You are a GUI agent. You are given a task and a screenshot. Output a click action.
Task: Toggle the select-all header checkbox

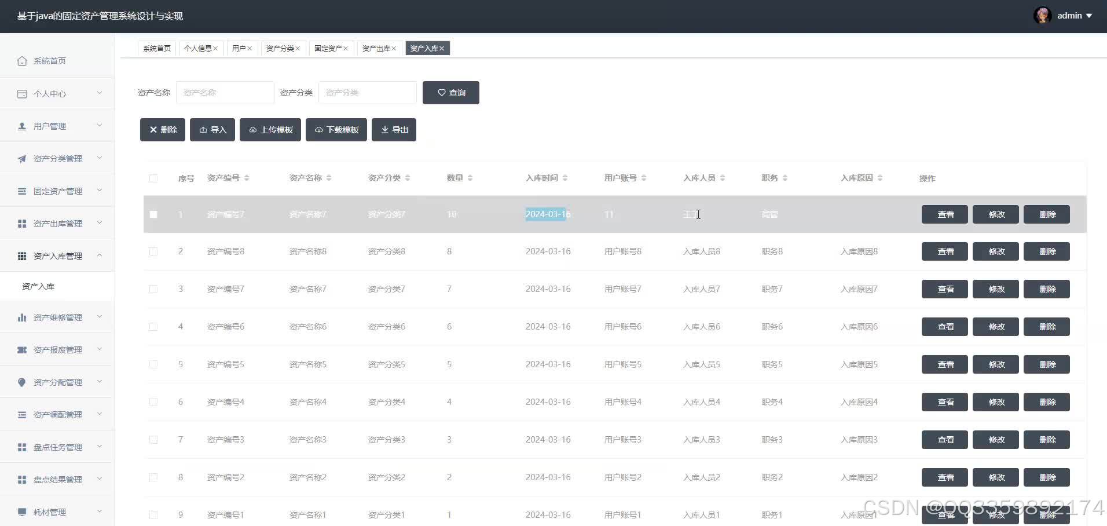[153, 178]
